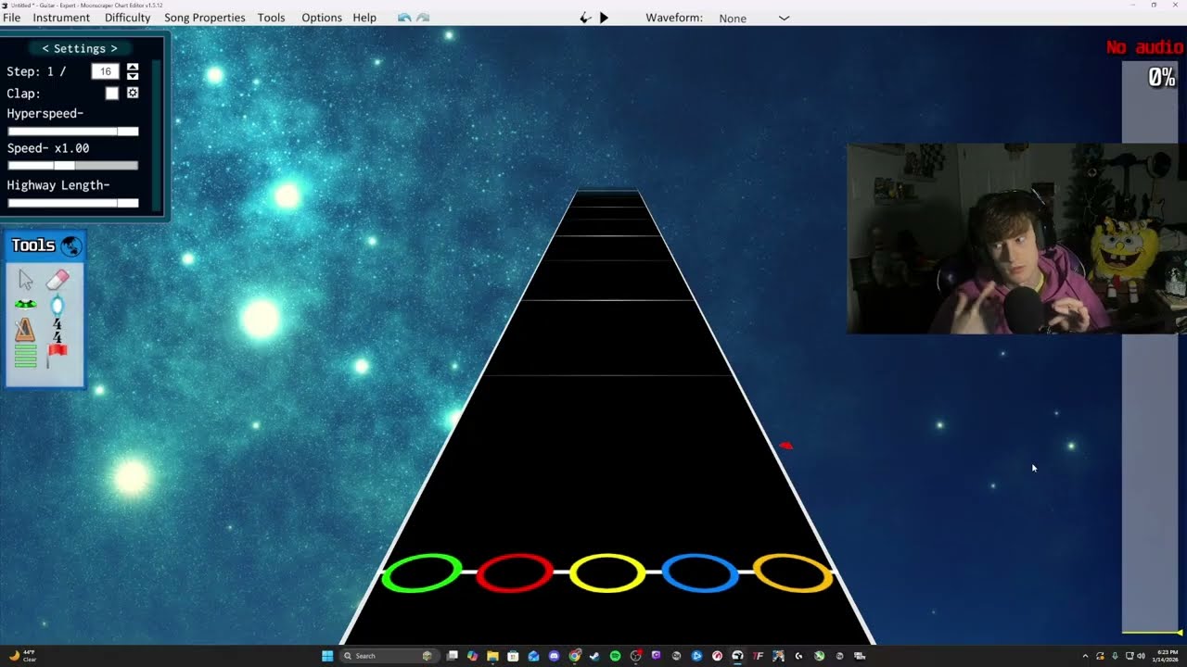Select the red flag event tool
The width and height of the screenshot is (1187, 667).
tap(57, 355)
